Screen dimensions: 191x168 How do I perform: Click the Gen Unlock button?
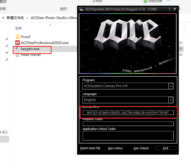pos(141,148)
